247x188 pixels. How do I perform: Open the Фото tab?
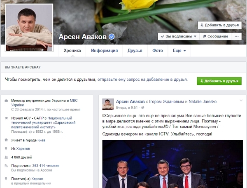pyautogui.click(x=158, y=50)
